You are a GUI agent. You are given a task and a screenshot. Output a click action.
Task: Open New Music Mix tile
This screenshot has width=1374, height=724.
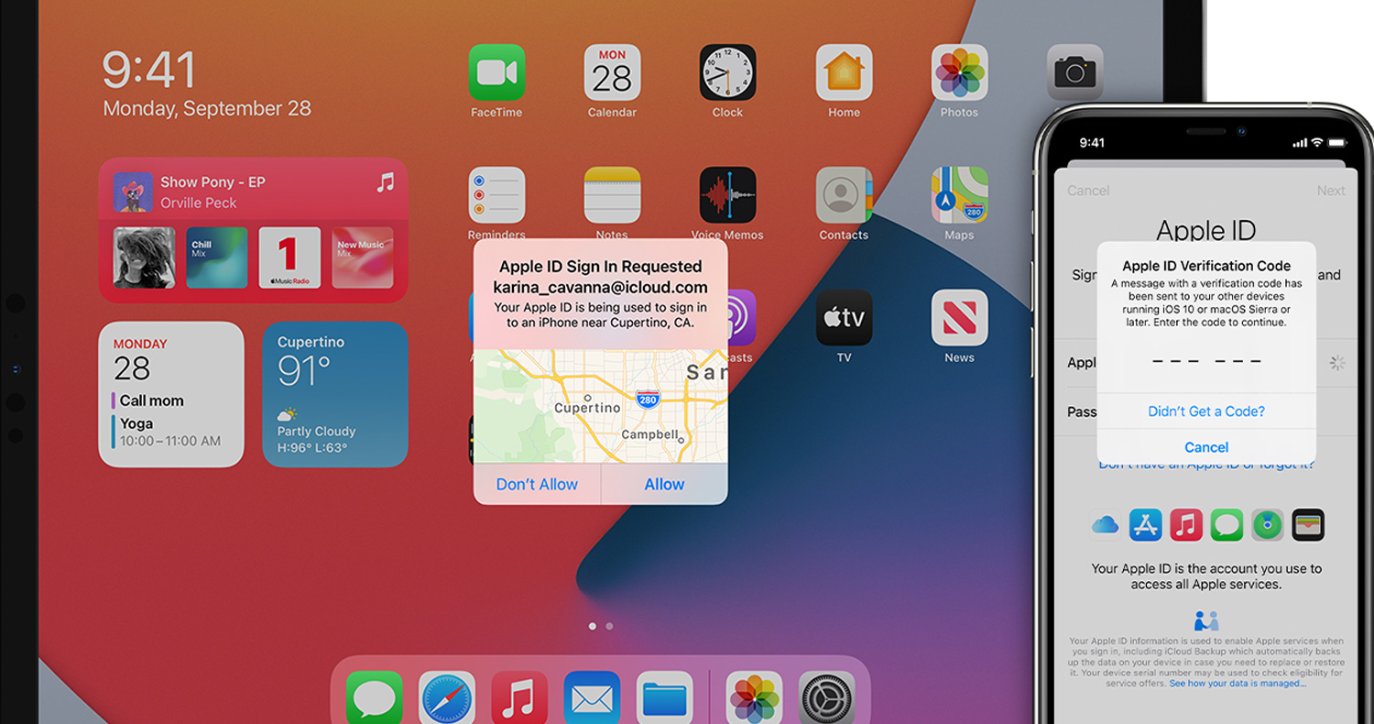(363, 258)
